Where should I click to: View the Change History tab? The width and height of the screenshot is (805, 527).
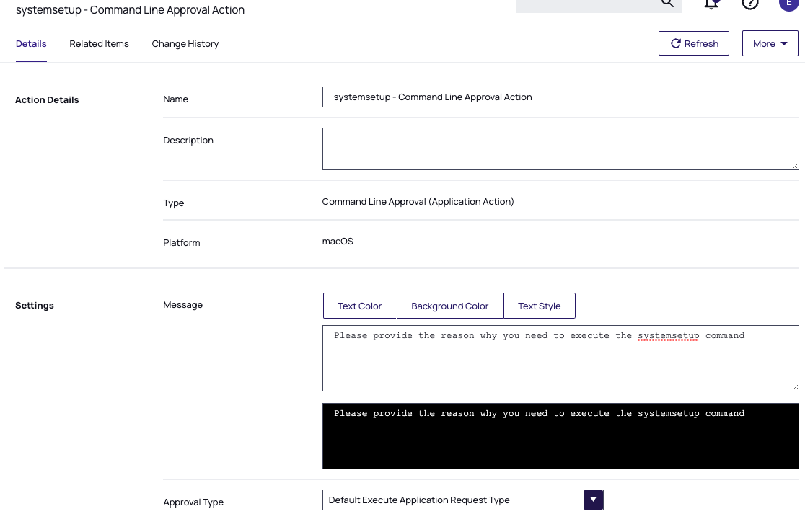pyautogui.click(x=185, y=44)
